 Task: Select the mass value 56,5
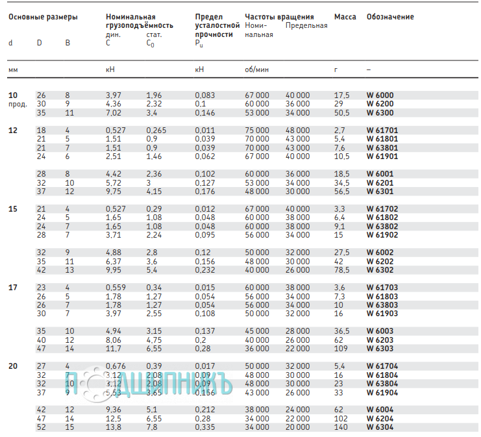[x=341, y=192]
